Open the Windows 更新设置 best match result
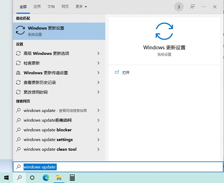224x183 pixels. tap(59, 31)
